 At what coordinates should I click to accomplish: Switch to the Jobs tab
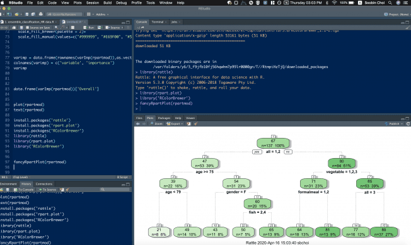pos(175,22)
